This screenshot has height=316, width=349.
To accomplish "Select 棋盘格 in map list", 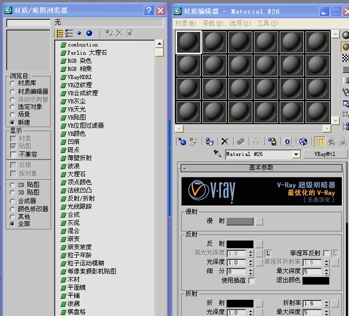I will point(76,312).
